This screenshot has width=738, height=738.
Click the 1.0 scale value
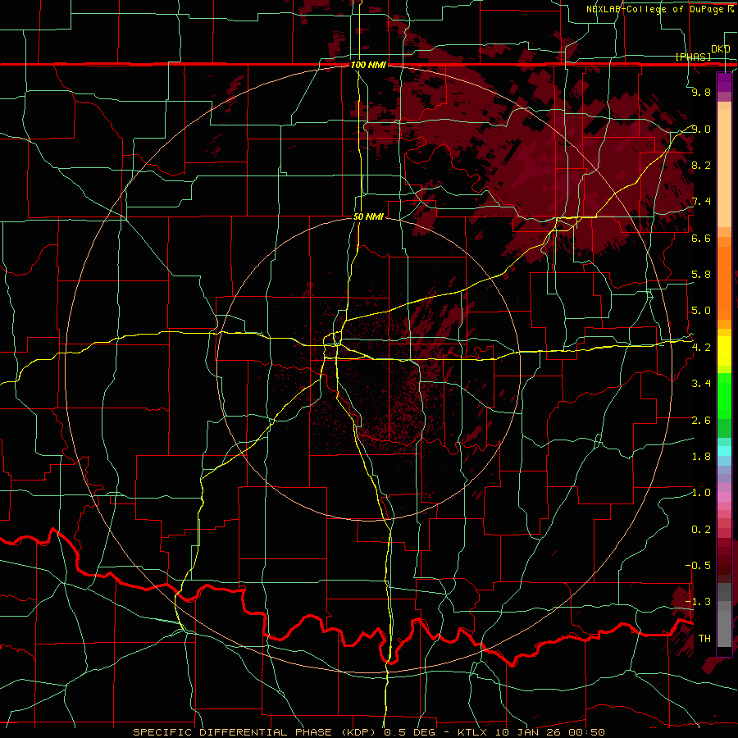pyautogui.click(x=701, y=493)
